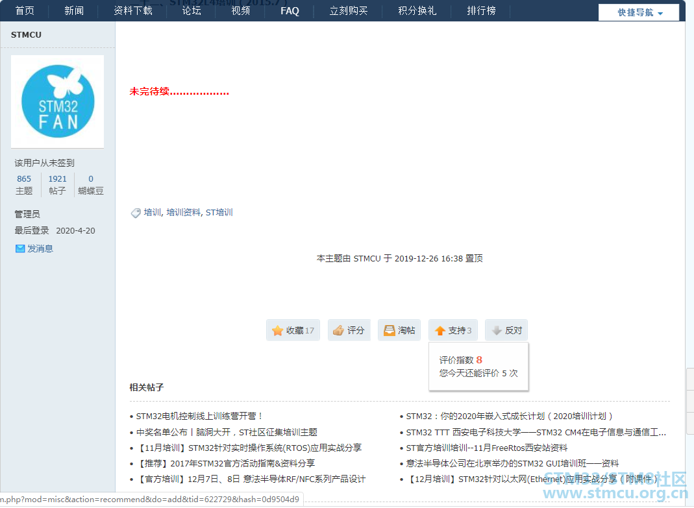
Task: Click the 管理员 user group link
Action: 27,214
